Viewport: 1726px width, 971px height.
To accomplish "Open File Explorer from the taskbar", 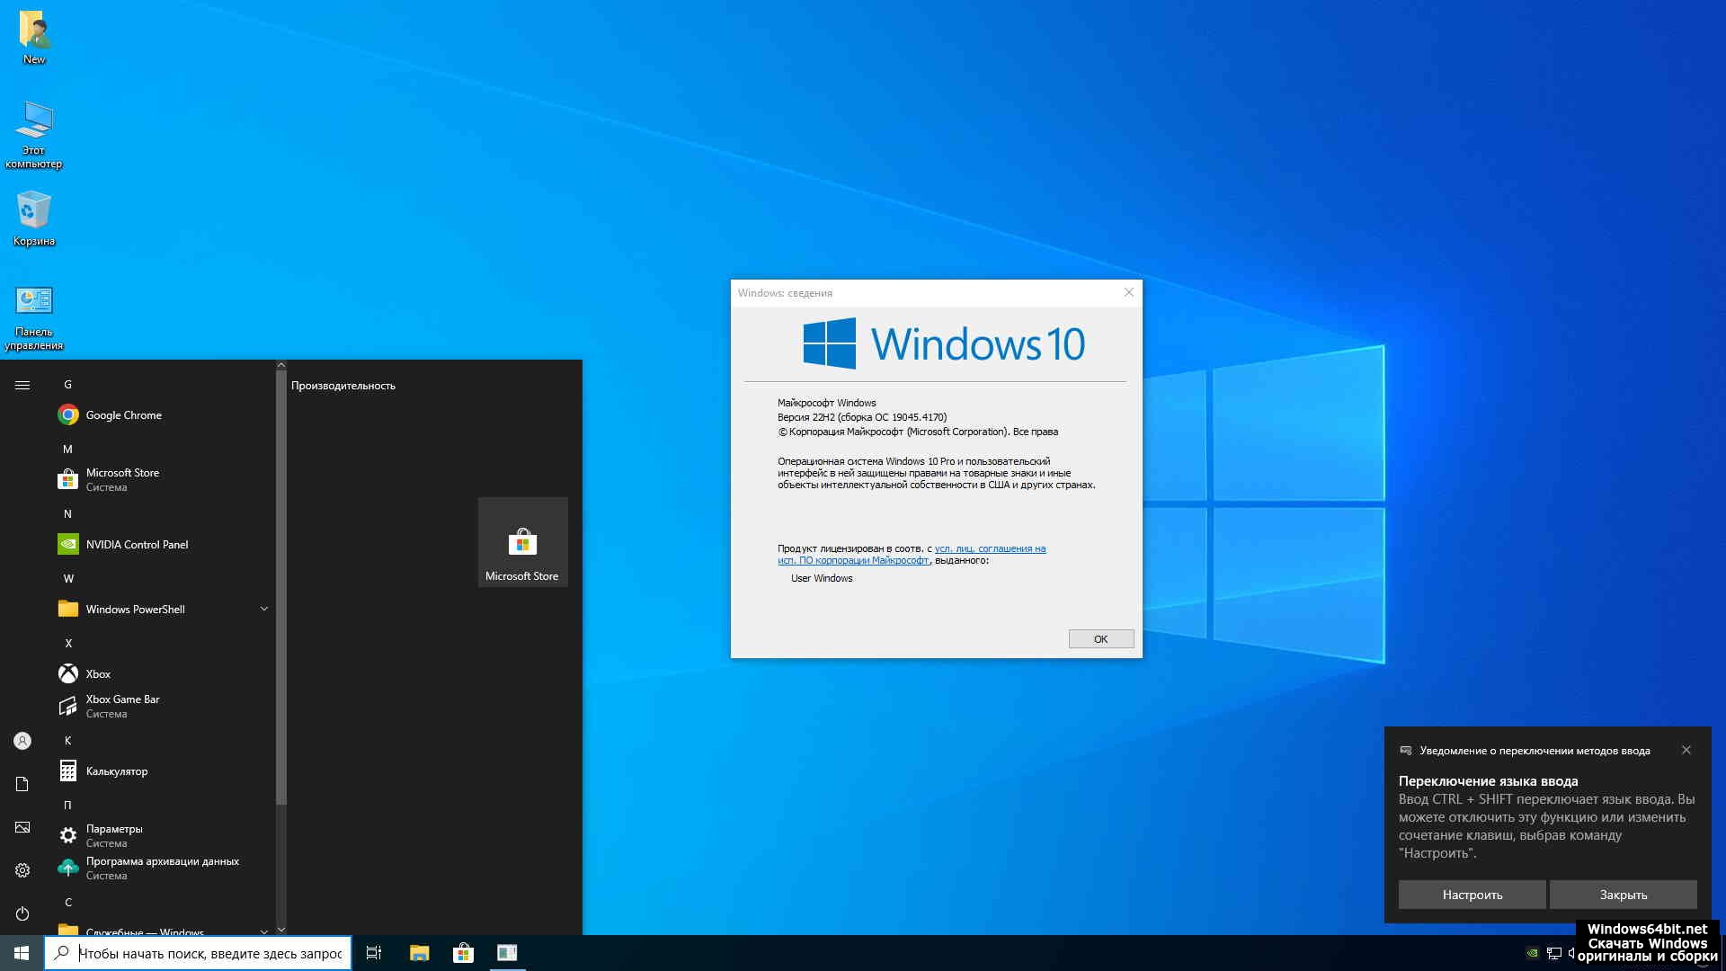I will coord(419,953).
